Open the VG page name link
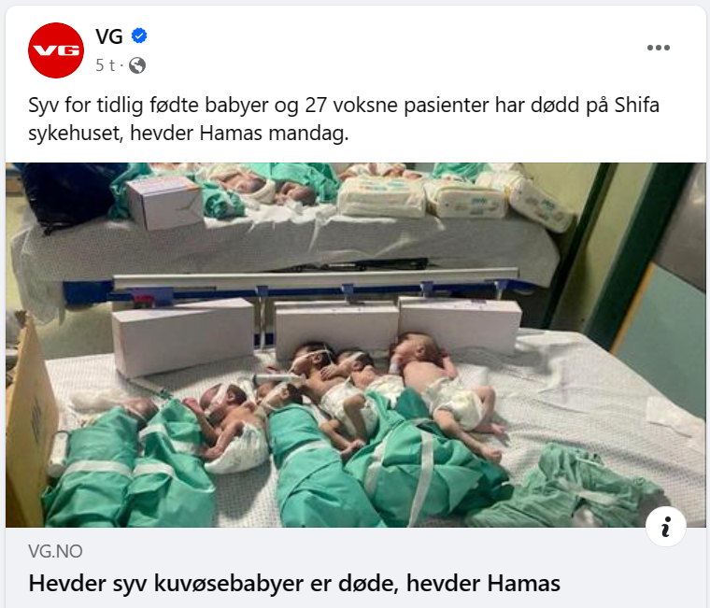 (109, 36)
